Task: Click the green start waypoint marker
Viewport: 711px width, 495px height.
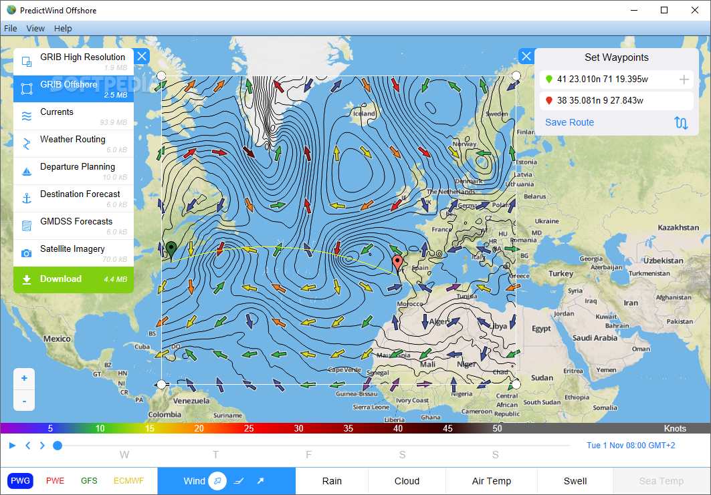Action: click(171, 250)
